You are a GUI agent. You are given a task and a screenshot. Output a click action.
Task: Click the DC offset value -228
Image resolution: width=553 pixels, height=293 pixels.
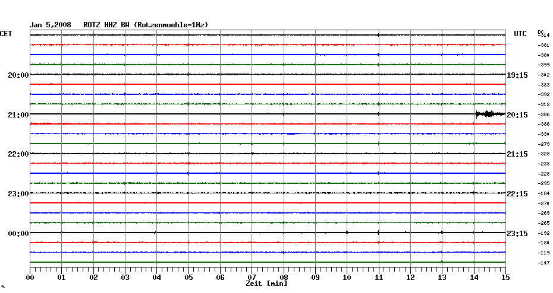[x=543, y=174]
